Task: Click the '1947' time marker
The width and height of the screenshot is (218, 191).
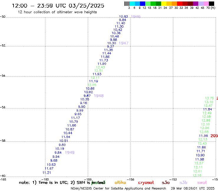Action: click(x=124, y=43)
